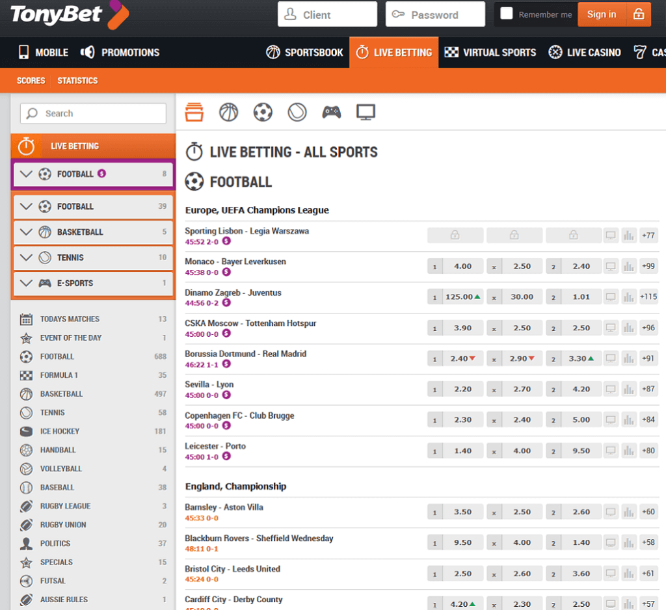Select the all sports stack icon

(x=194, y=112)
